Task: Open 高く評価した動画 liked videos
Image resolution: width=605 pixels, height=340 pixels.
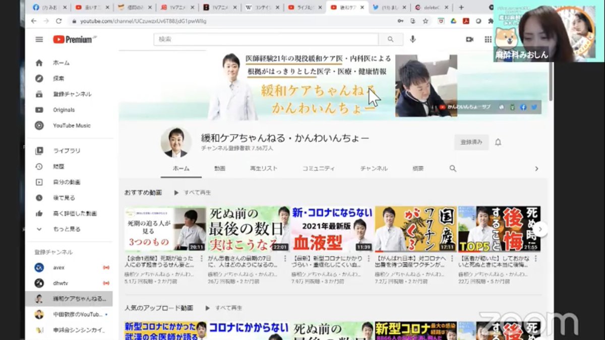Action: click(74, 213)
